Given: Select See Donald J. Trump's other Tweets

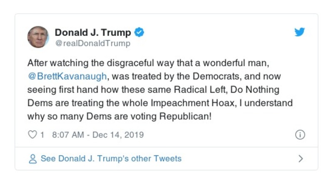Looking at the screenshot, I should [x=111, y=159].
